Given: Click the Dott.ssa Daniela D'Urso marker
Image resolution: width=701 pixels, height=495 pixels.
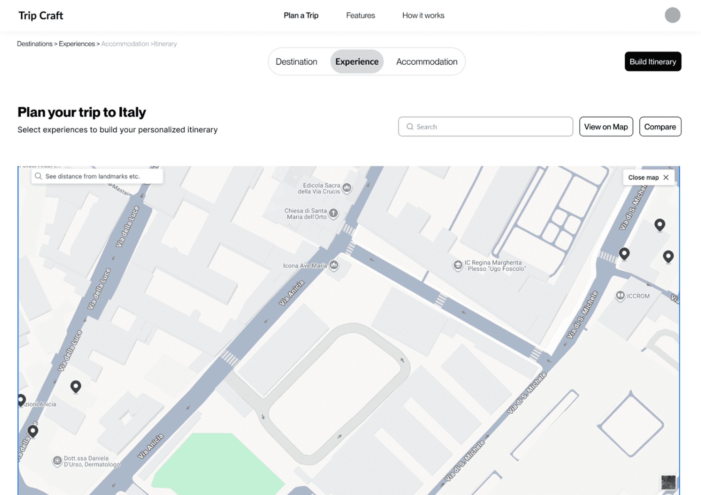Looking at the screenshot, I should coord(57,461).
